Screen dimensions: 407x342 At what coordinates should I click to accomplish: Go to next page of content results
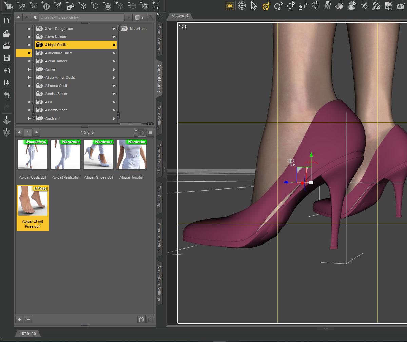tap(36, 132)
